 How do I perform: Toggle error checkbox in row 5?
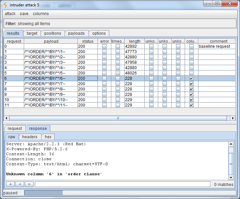point(104,73)
